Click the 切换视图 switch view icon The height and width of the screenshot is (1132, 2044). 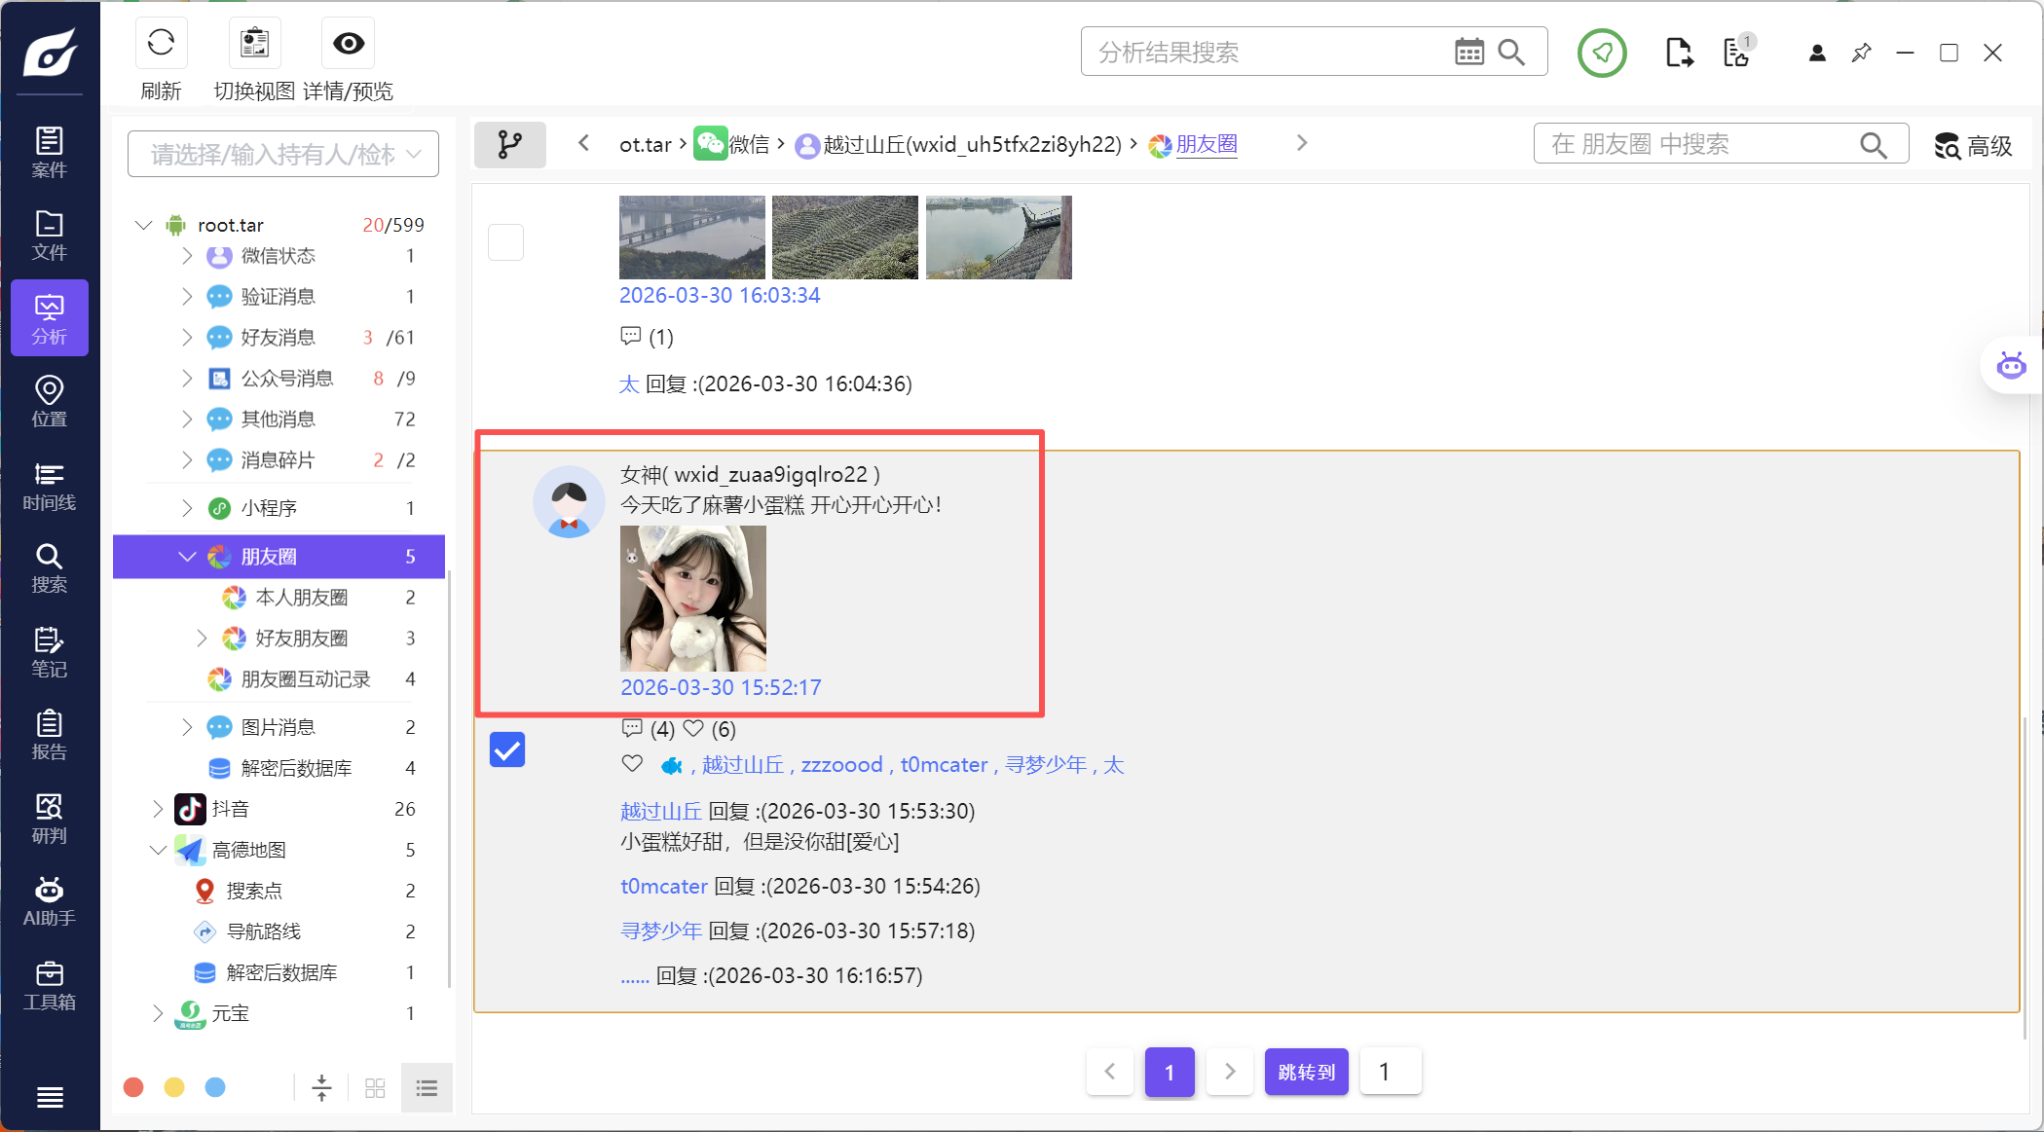254,44
